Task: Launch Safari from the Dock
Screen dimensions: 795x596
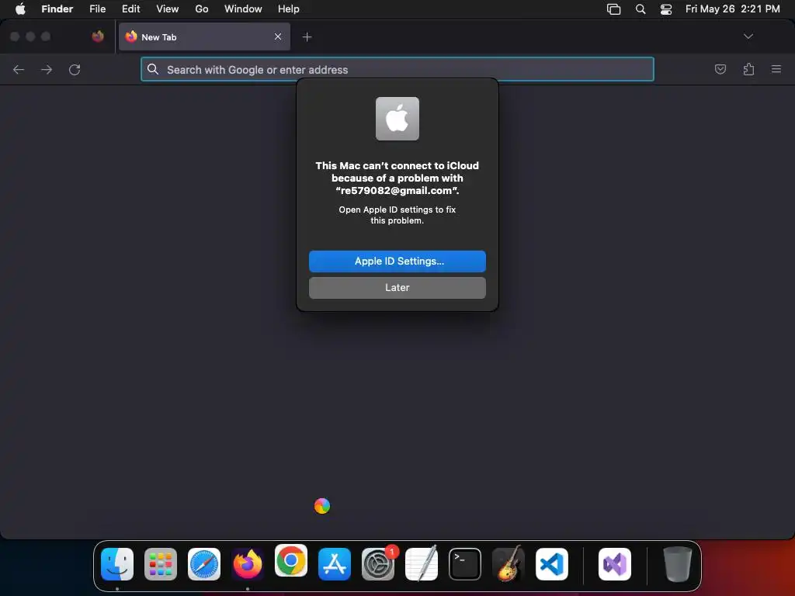Action: coord(204,563)
